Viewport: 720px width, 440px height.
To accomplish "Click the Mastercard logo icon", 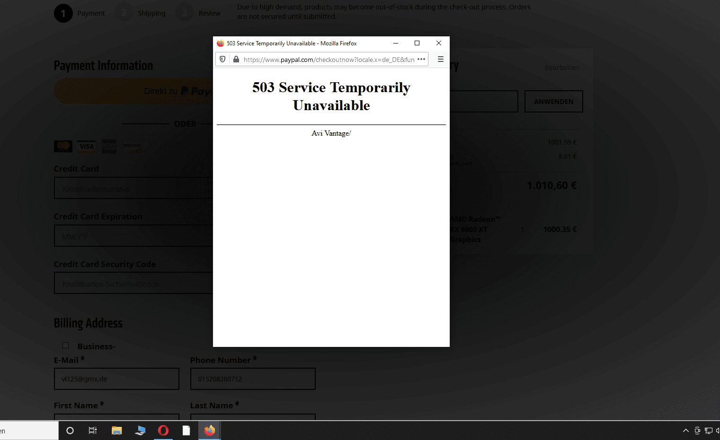I will click(63, 146).
